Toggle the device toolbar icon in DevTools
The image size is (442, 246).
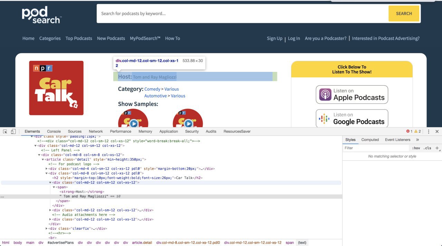pos(13,132)
